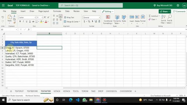
Task: Open the Share dropdown arrow
Action: point(169,11)
